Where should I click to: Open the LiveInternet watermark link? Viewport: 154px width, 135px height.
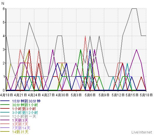[142, 132]
